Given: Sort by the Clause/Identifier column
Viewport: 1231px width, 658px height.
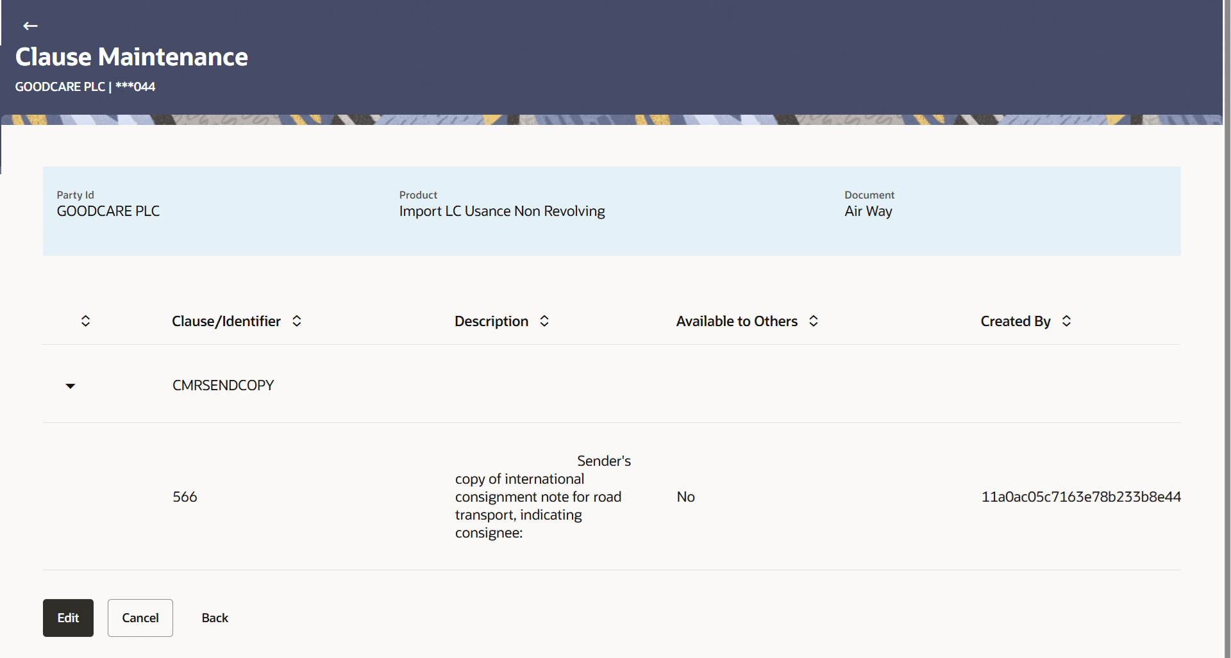Looking at the screenshot, I should pos(296,320).
